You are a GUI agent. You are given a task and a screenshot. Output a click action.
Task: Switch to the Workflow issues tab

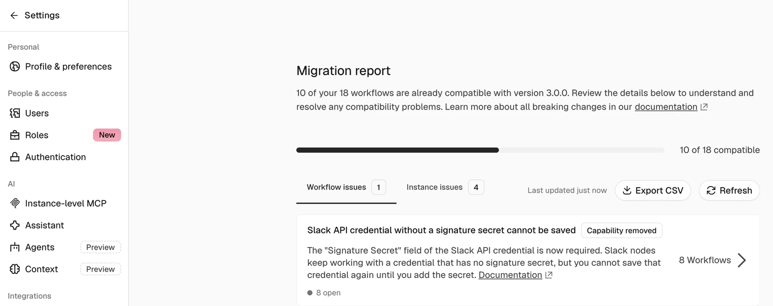coord(346,187)
